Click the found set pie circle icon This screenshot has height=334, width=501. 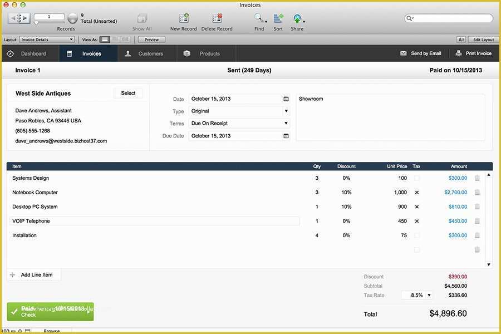pos(72,18)
